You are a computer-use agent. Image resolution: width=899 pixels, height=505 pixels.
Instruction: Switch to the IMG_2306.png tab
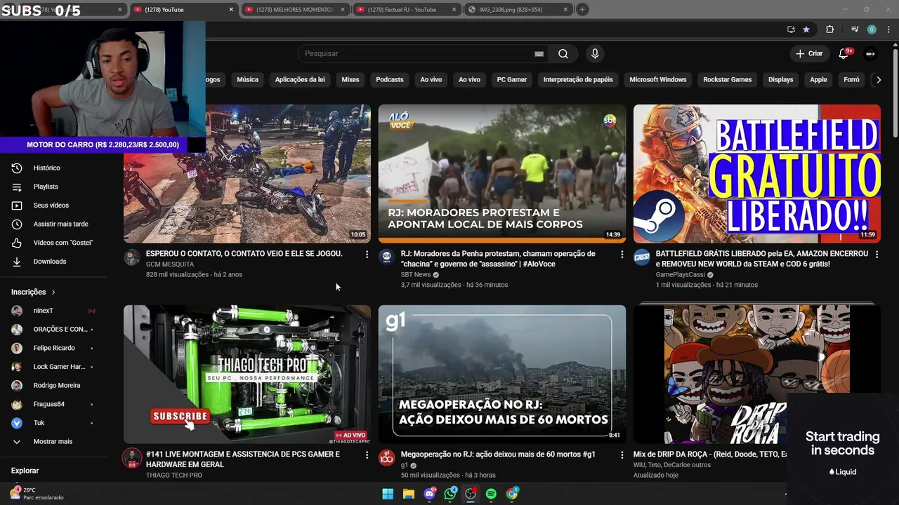point(518,10)
